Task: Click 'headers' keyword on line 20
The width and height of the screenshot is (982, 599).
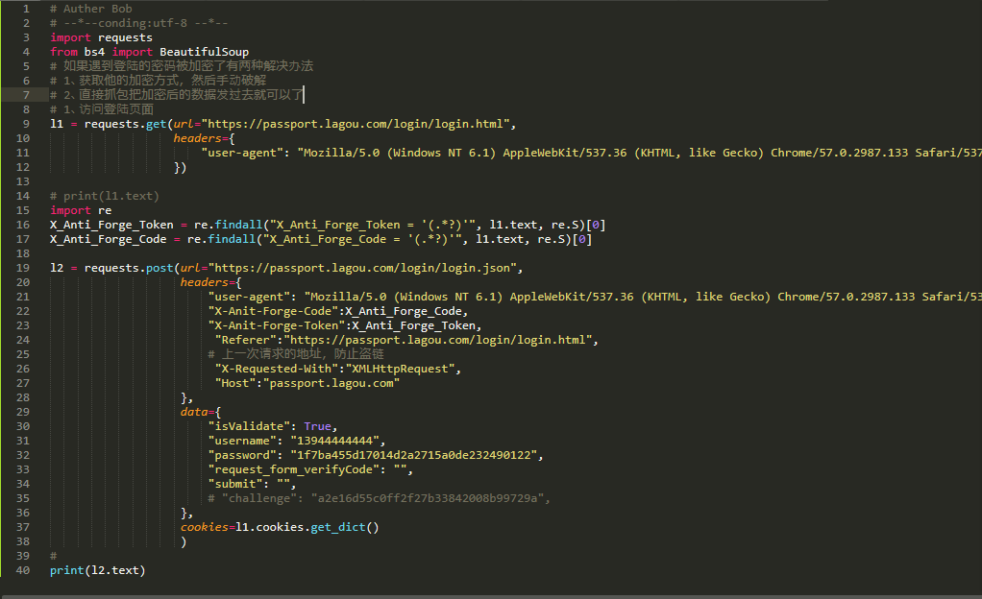Action: point(204,282)
